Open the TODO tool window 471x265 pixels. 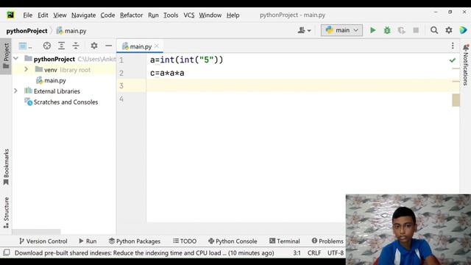185,241
